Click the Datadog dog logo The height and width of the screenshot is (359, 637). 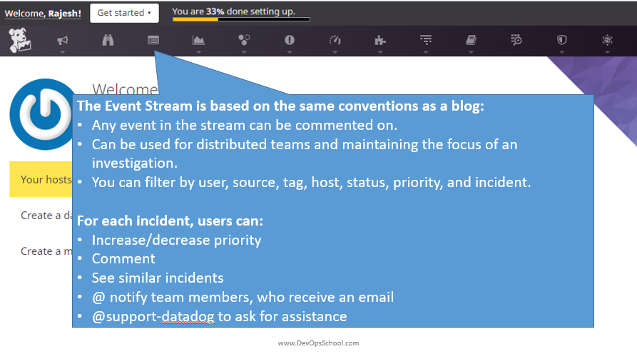coord(20,41)
